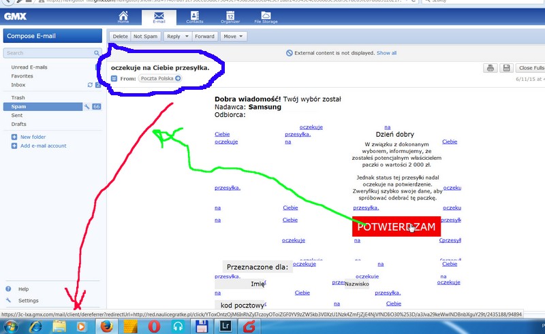Click Compose E-mail button

[52, 36]
